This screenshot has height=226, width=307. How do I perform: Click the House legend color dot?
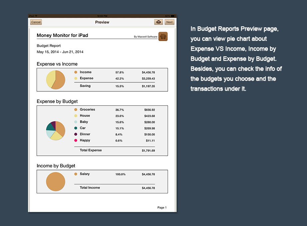76,116
